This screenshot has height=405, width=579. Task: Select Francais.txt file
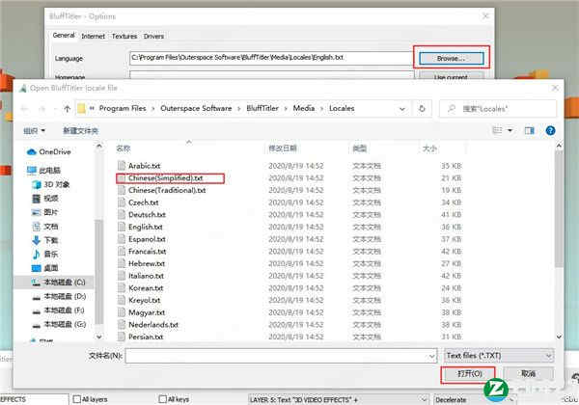click(x=148, y=251)
